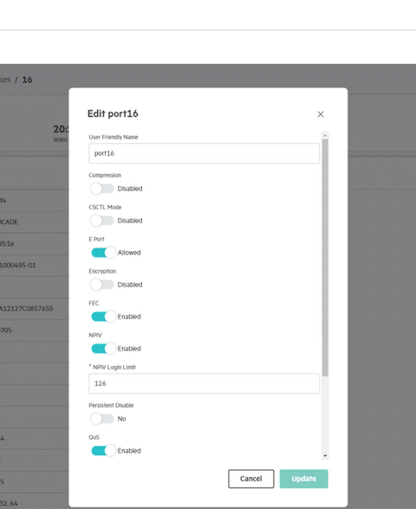
Task: Click the User Friendly Name field
Action: (x=204, y=153)
